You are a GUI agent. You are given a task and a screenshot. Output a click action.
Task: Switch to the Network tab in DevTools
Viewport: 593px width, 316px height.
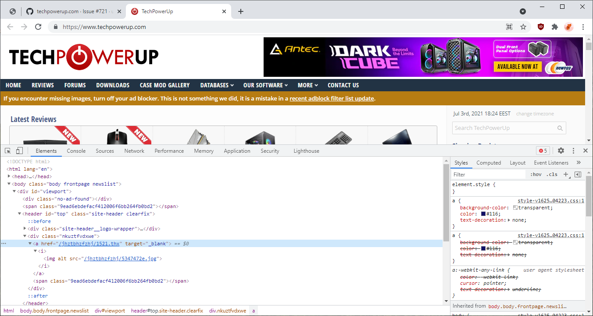(x=134, y=151)
